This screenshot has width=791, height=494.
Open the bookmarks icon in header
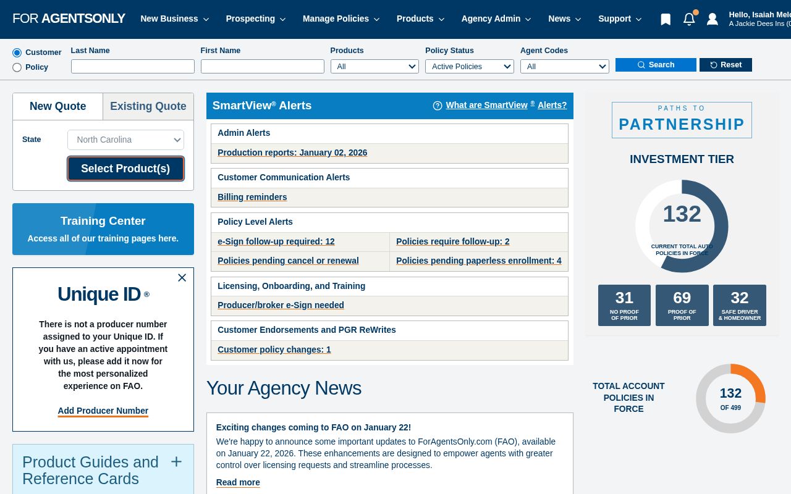(666, 19)
